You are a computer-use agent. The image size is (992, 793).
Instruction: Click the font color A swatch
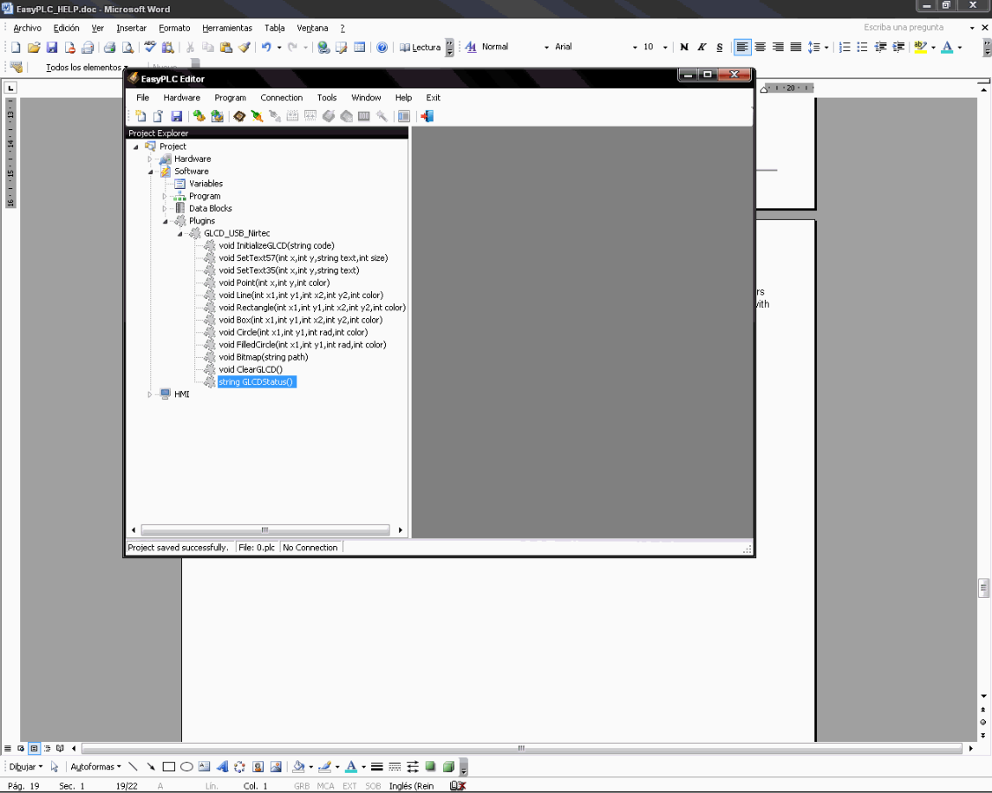click(947, 47)
